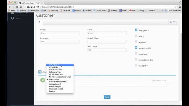This screenshot has height=106, width=189.
Task: Open the Help sidebar link
Action: pos(18,18)
